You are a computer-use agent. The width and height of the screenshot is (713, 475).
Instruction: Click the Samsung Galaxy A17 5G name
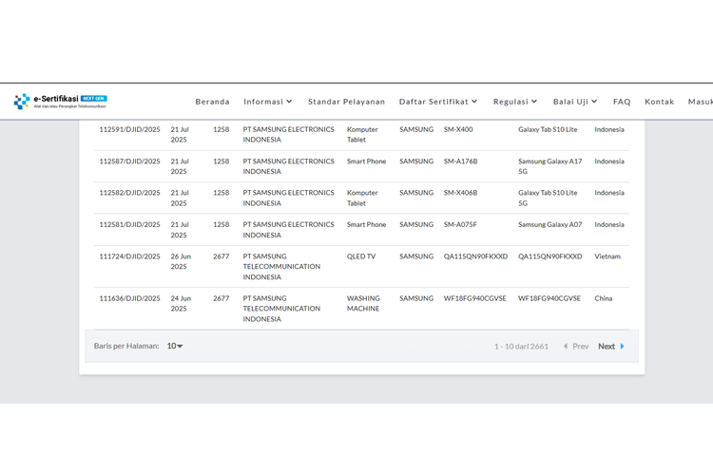point(549,166)
